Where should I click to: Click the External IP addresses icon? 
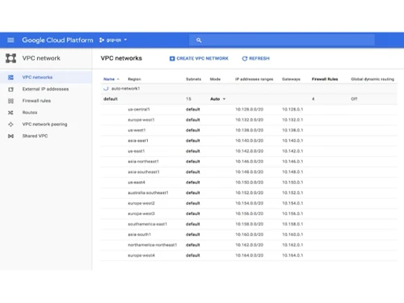pos(11,89)
